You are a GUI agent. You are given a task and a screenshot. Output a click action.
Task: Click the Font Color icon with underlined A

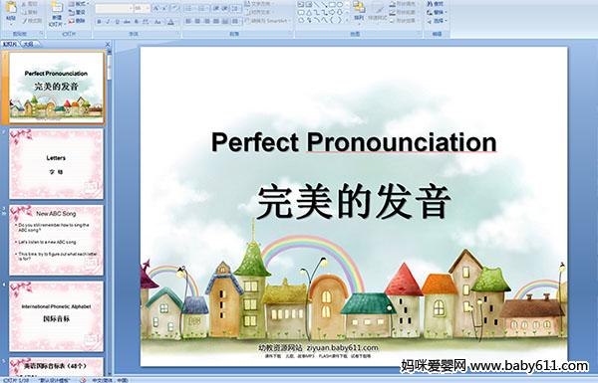[170, 22]
